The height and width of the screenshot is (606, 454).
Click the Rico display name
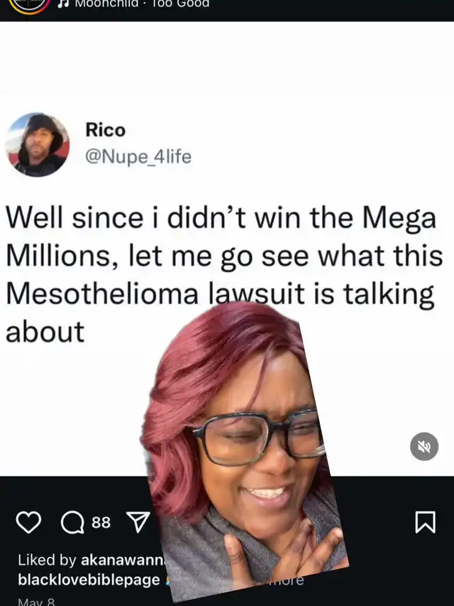[106, 129]
